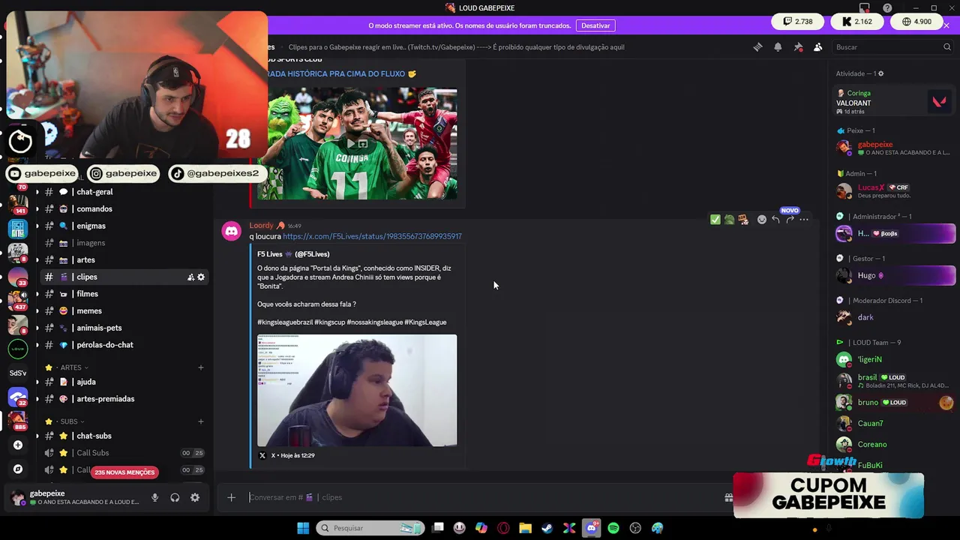Screen dimensions: 960x540
Task: Invite members to clipes channel icon
Action: point(190,277)
